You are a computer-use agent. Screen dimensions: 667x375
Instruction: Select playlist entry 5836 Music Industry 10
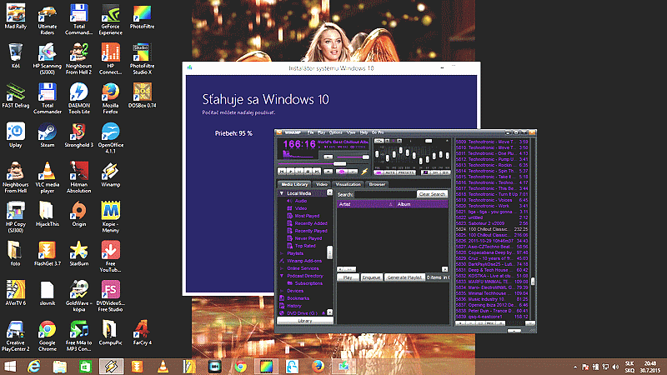(492, 299)
